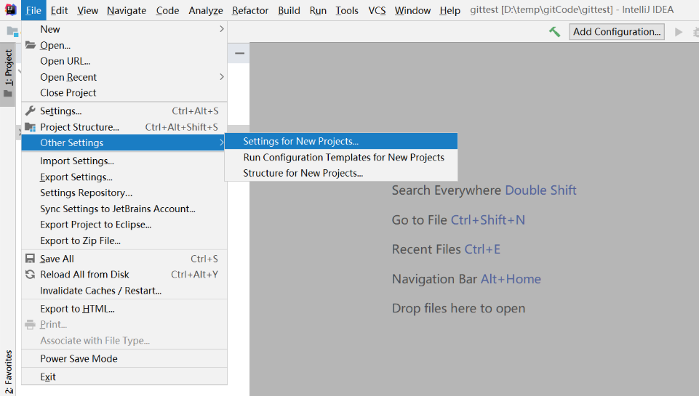Click the minus hide icon in Project panel
The width and height of the screenshot is (699, 396).
pos(239,54)
